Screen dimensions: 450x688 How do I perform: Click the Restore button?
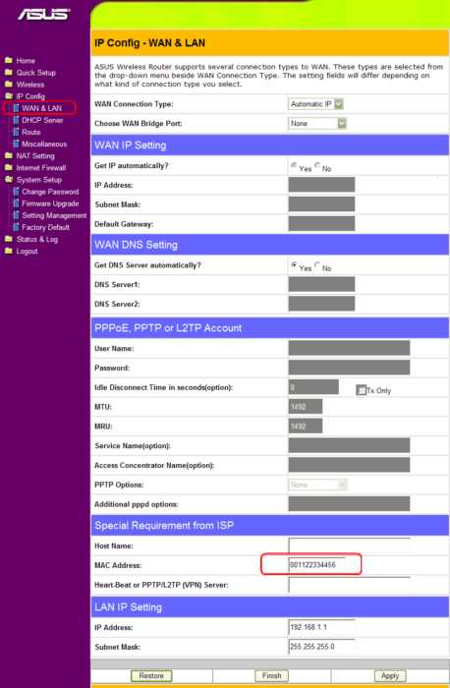coord(151,676)
